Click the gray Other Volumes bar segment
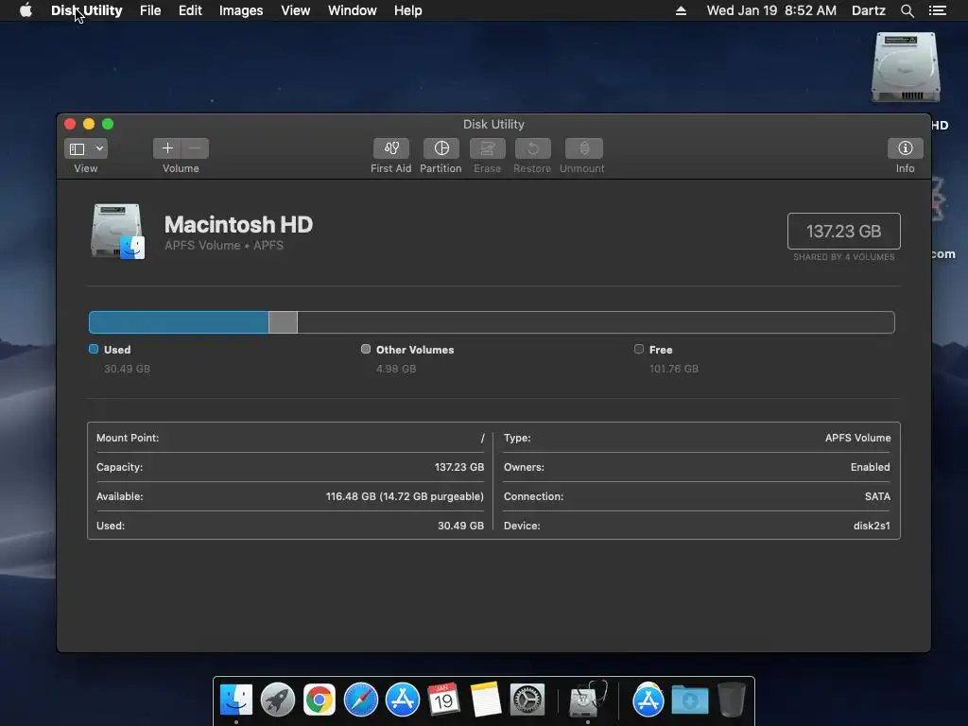Screen dimensions: 968x726 [283, 322]
